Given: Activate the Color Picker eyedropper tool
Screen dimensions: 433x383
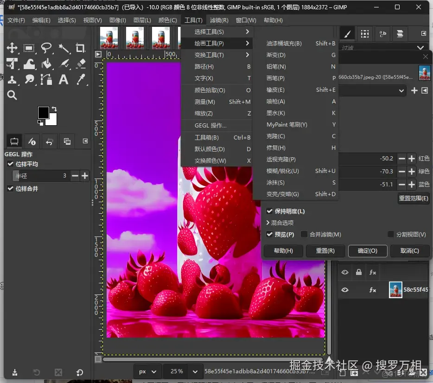Looking at the screenshot, I should [x=81, y=79].
